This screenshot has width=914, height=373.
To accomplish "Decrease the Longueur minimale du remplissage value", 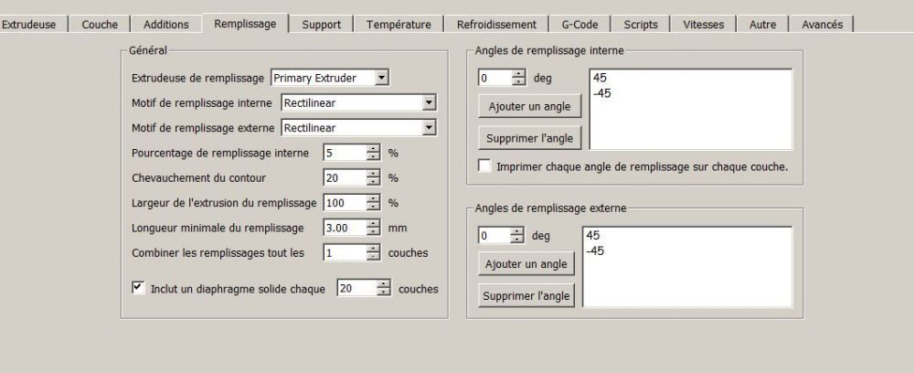I will [x=373, y=230].
